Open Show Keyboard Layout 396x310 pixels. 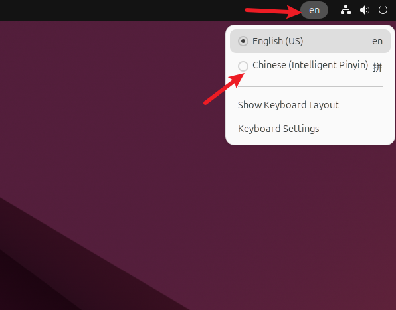pyautogui.click(x=288, y=105)
